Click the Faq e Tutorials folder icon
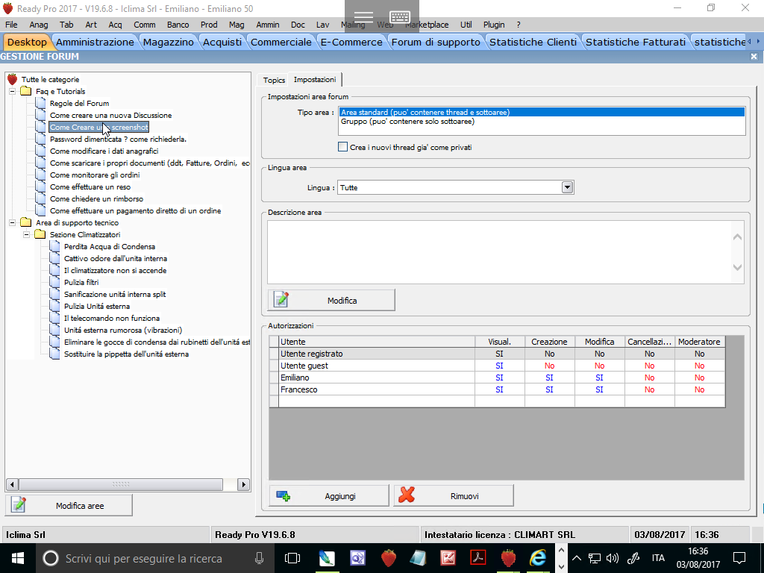This screenshot has width=764, height=573. click(x=26, y=91)
